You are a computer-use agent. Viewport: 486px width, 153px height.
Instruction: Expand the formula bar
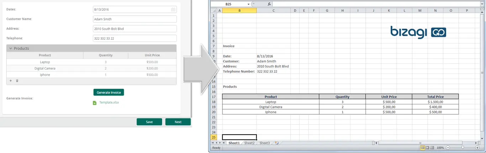click(482, 4)
